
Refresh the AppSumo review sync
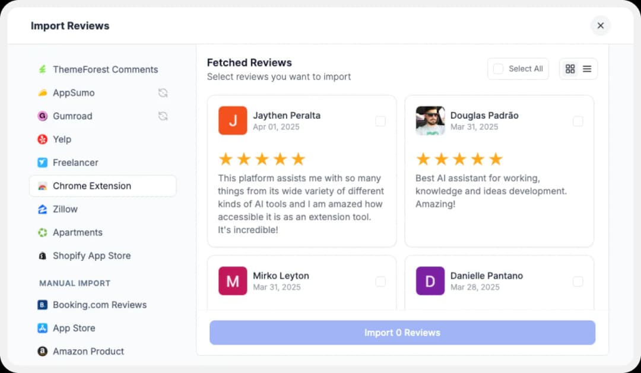click(x=163, y=93)
